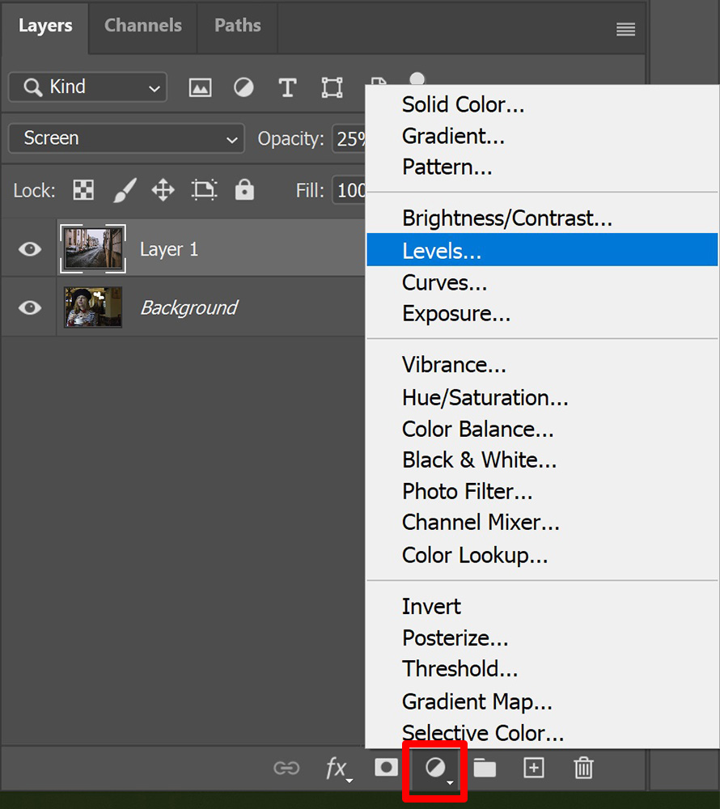This screenshot has width=720, height=809.
Task: Open the Layers panel options menu
Action: point(625,29)
